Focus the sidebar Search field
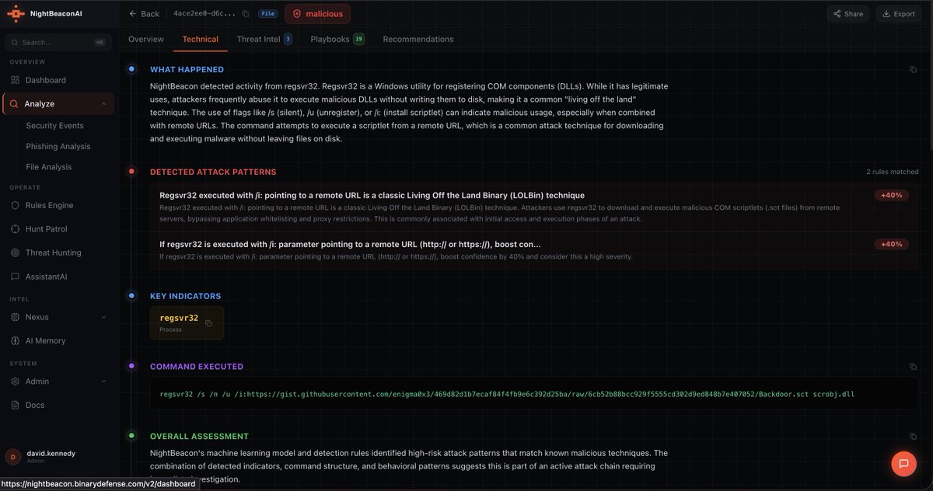The image size is (933, 491). point(58,43)
